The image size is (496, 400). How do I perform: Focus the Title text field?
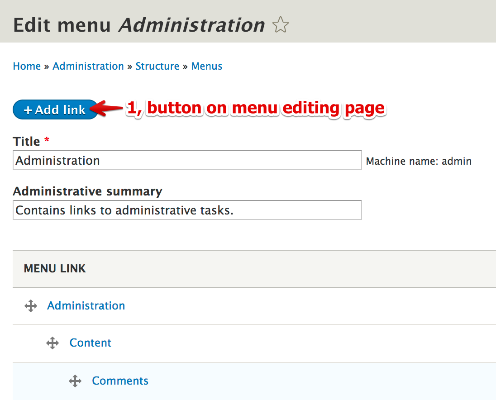click(187, 160)
